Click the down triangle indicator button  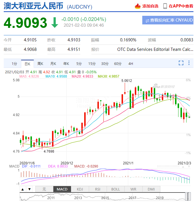click(x=29, y=189)
